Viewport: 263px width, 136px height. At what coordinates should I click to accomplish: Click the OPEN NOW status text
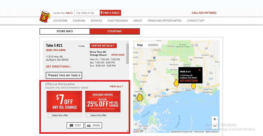tap(118, 55)
